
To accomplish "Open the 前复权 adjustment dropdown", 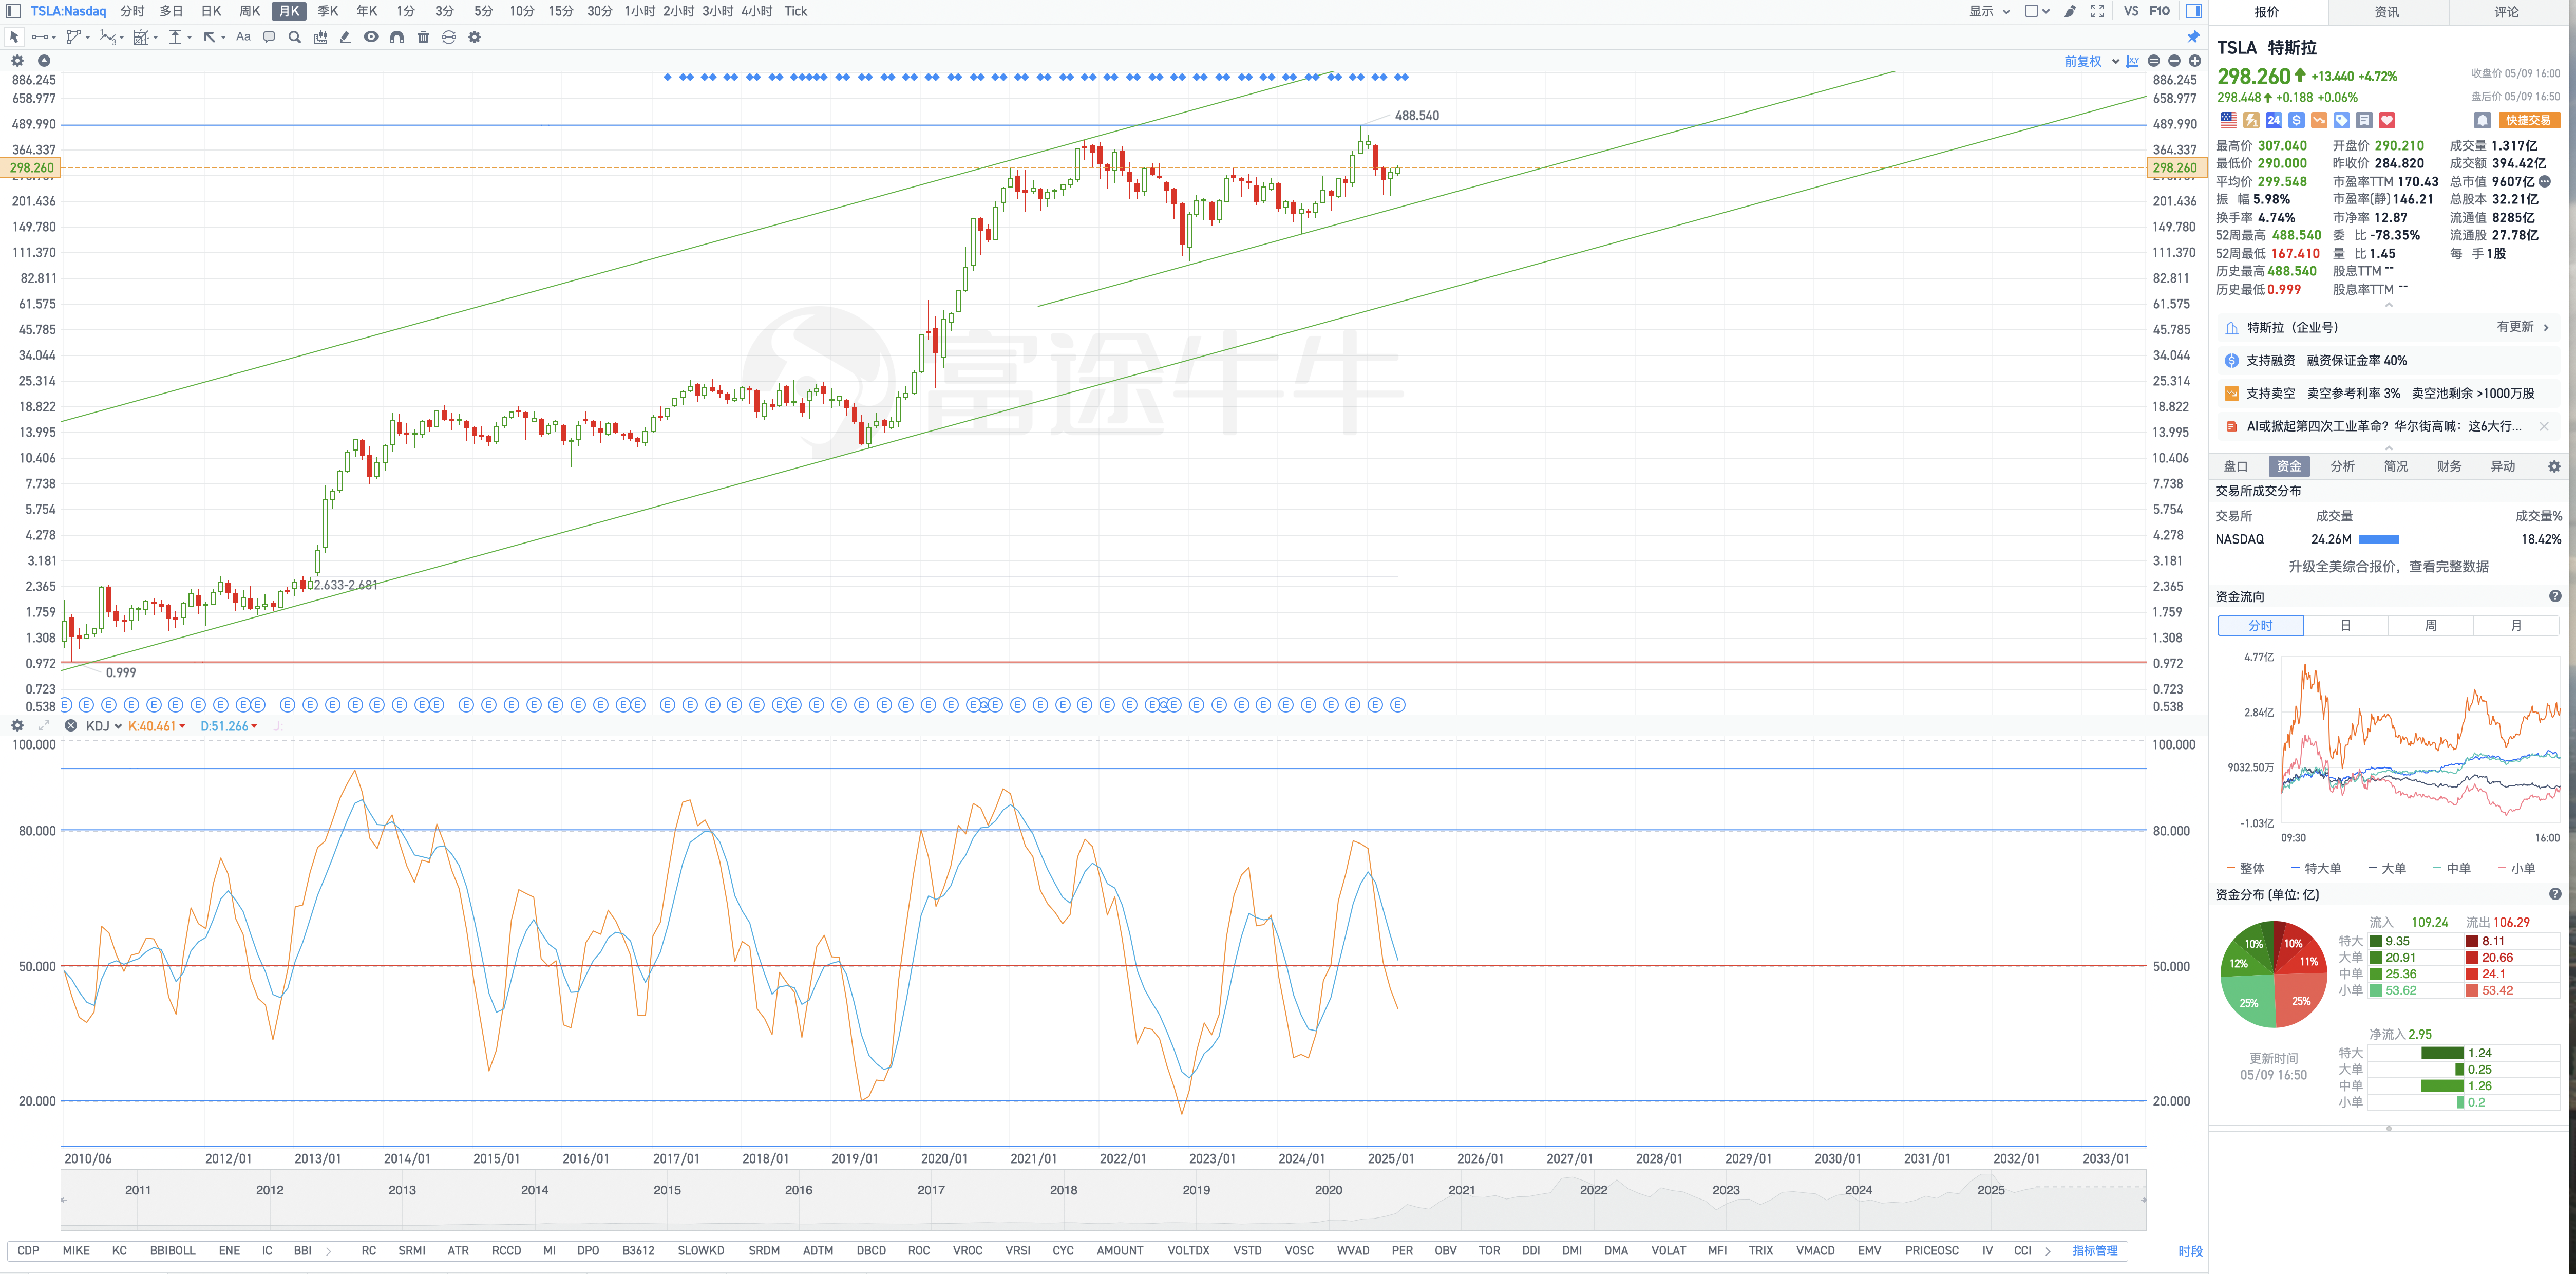I will 2091,61.
